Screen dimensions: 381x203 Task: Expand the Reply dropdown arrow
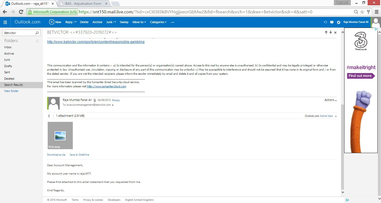click(75, 22)
